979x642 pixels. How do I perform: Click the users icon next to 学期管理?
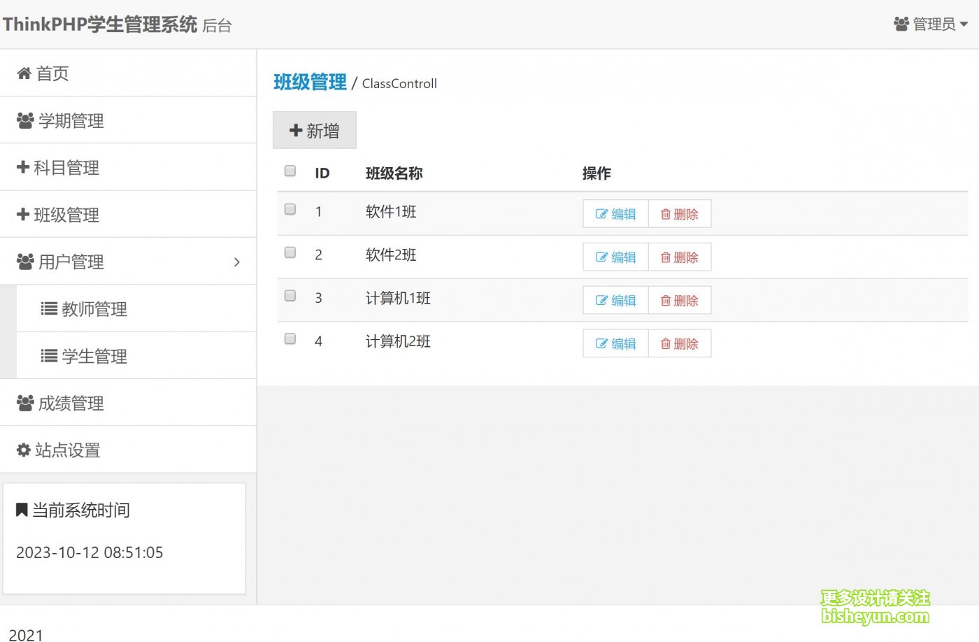coord(25,121)
